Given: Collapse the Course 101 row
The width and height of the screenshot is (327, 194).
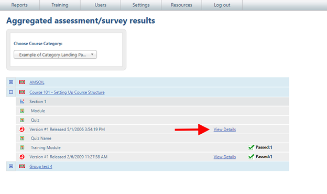Looking at the screenshot, I should click(x=11, y=92).
